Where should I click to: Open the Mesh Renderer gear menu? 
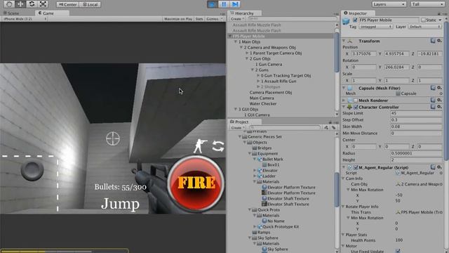point(439,100)
